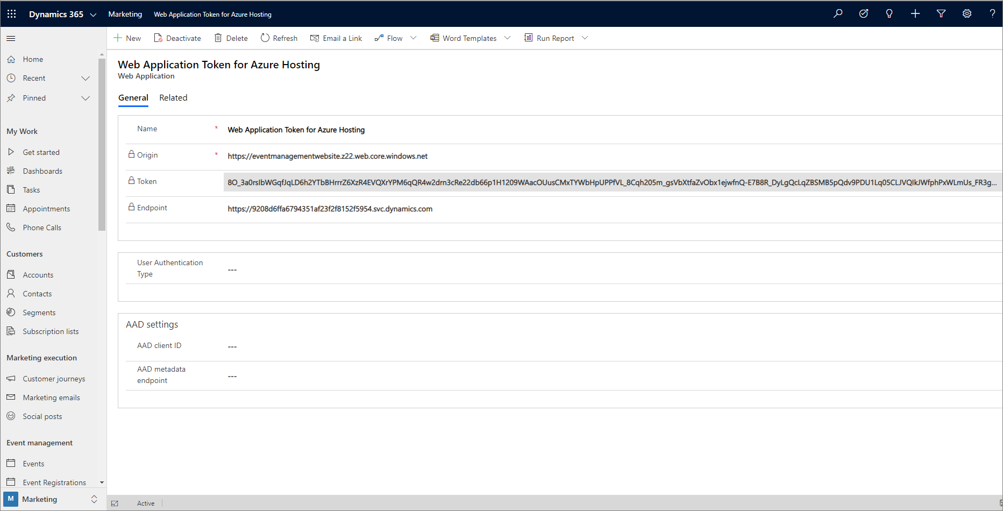Open Event Registrations in sidebar
The width and height of the screenshot is (1003, 511).
coord(54,482)
